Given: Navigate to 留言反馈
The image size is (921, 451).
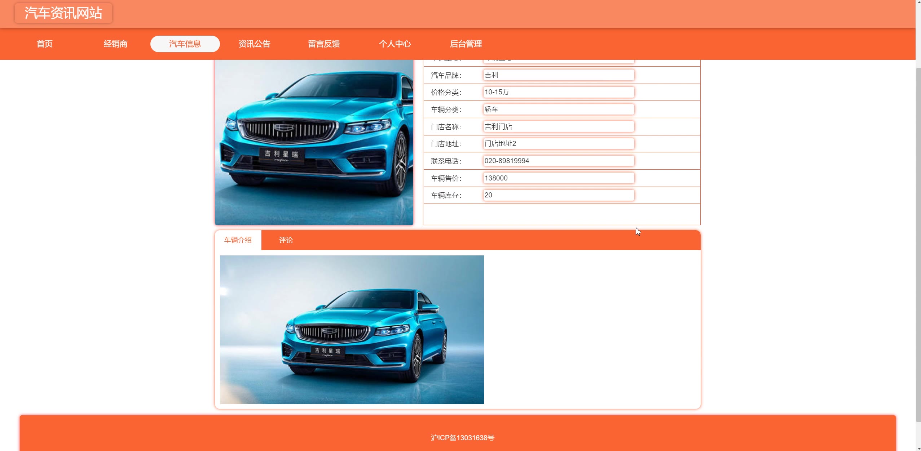Looking at the screenshot, I should tap(324, 44).
